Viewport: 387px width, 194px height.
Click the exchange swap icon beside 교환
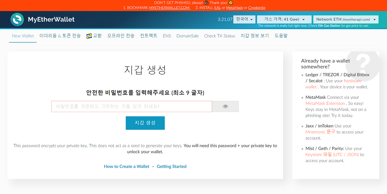click(x=89, y=36)
